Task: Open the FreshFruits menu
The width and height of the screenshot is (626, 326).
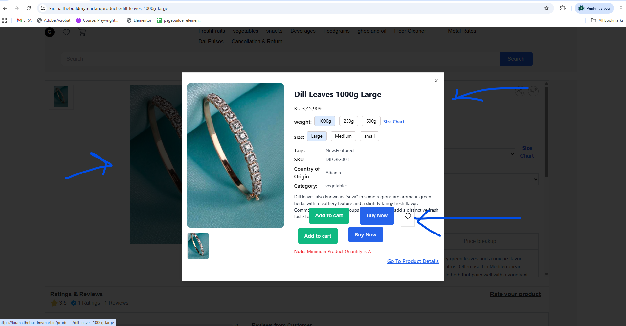Action: point(212,31)
